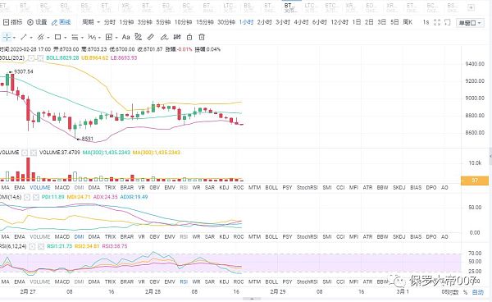Click the lock drawings icon
Screen dimensions: 492x302
click(x=189, y=38)
